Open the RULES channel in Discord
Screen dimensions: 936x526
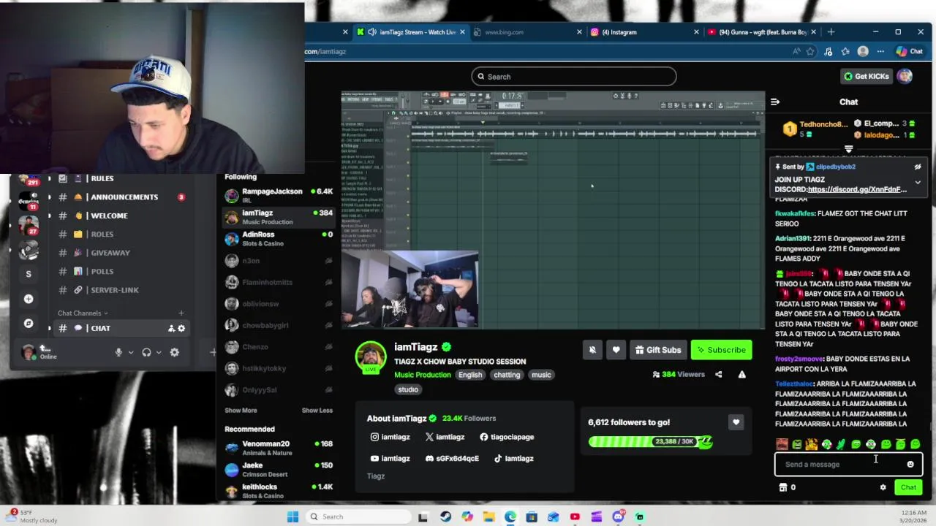pos(102,178)
